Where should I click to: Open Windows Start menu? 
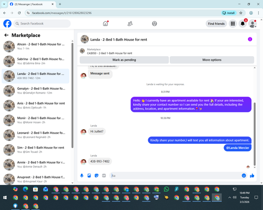coord(5,197)
